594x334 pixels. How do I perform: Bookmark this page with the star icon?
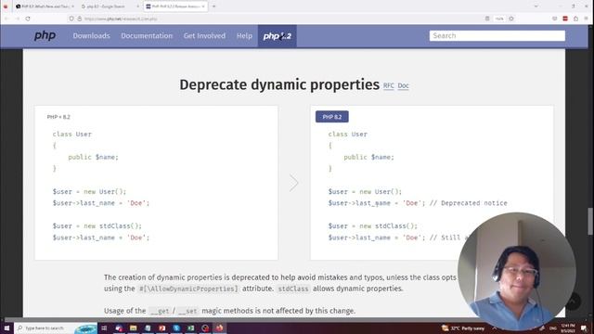coord(511,19)
